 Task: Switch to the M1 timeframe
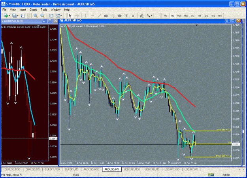click(166, 15)
